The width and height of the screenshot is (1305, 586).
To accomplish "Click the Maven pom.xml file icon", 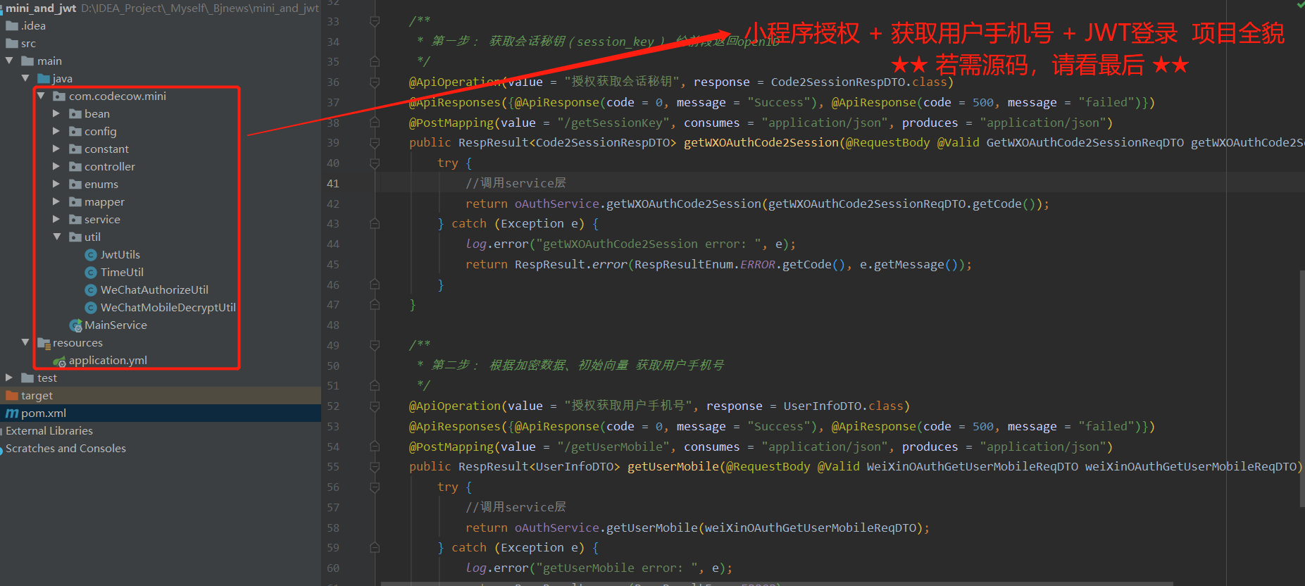I will (x=12, y=413).
